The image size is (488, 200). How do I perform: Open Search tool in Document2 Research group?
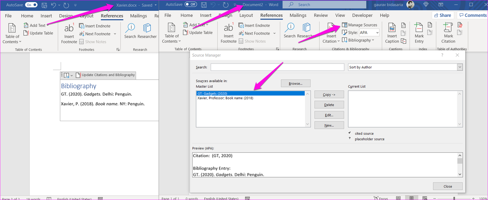click(x=290, y=30)
